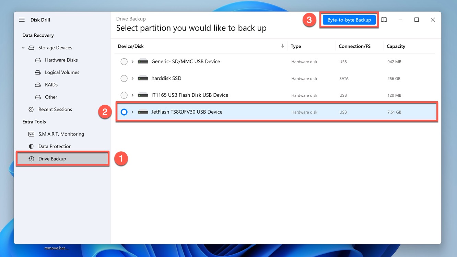The width and height of the screenshot is (457, 257).
Task: Open Logical Volumes view
Action: click(61, 72)
